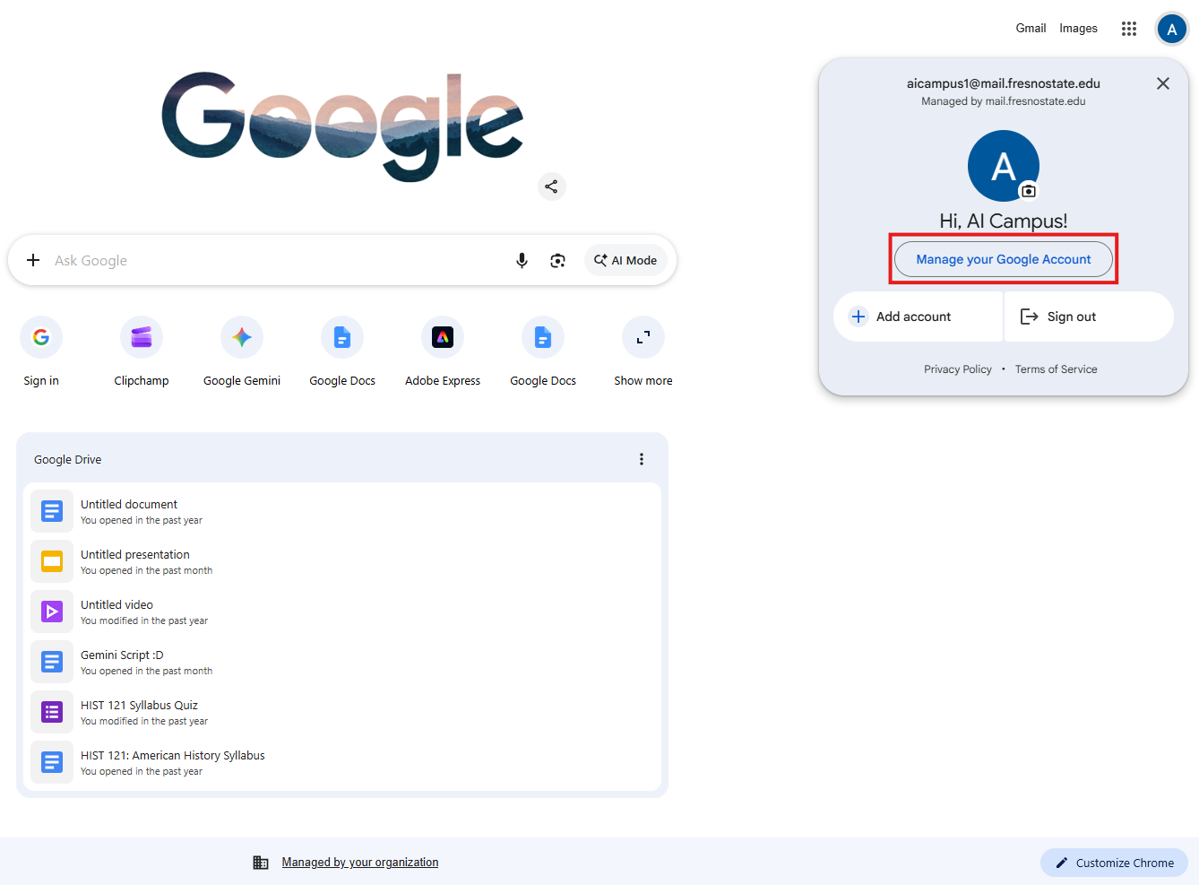1199x885 pixels.
Task: Share the Google doodle
Action: (x=551, y=187)
